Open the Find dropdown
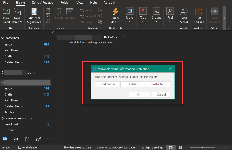232x150 pixels. click(170, 15)
